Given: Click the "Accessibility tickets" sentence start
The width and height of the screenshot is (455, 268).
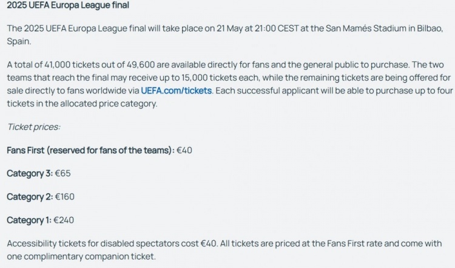Looking at the screenshot, I should (45, 243).
